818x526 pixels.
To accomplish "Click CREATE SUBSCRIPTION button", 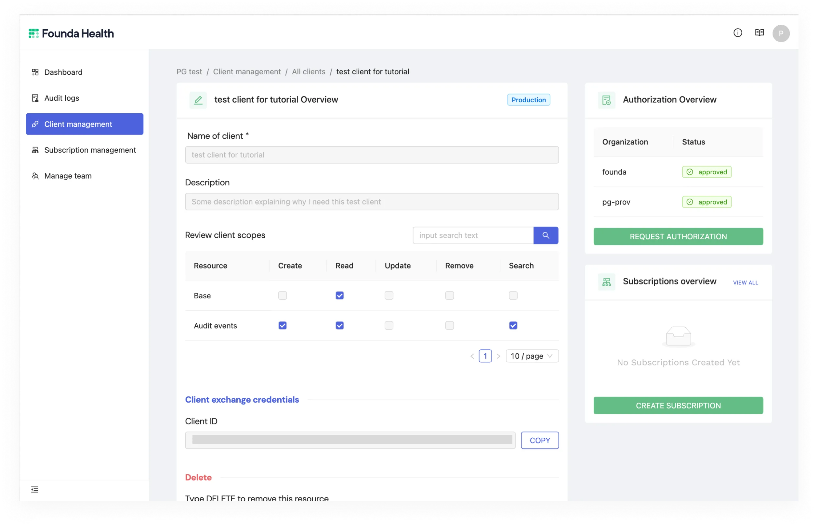I will (x=678, y=406).
